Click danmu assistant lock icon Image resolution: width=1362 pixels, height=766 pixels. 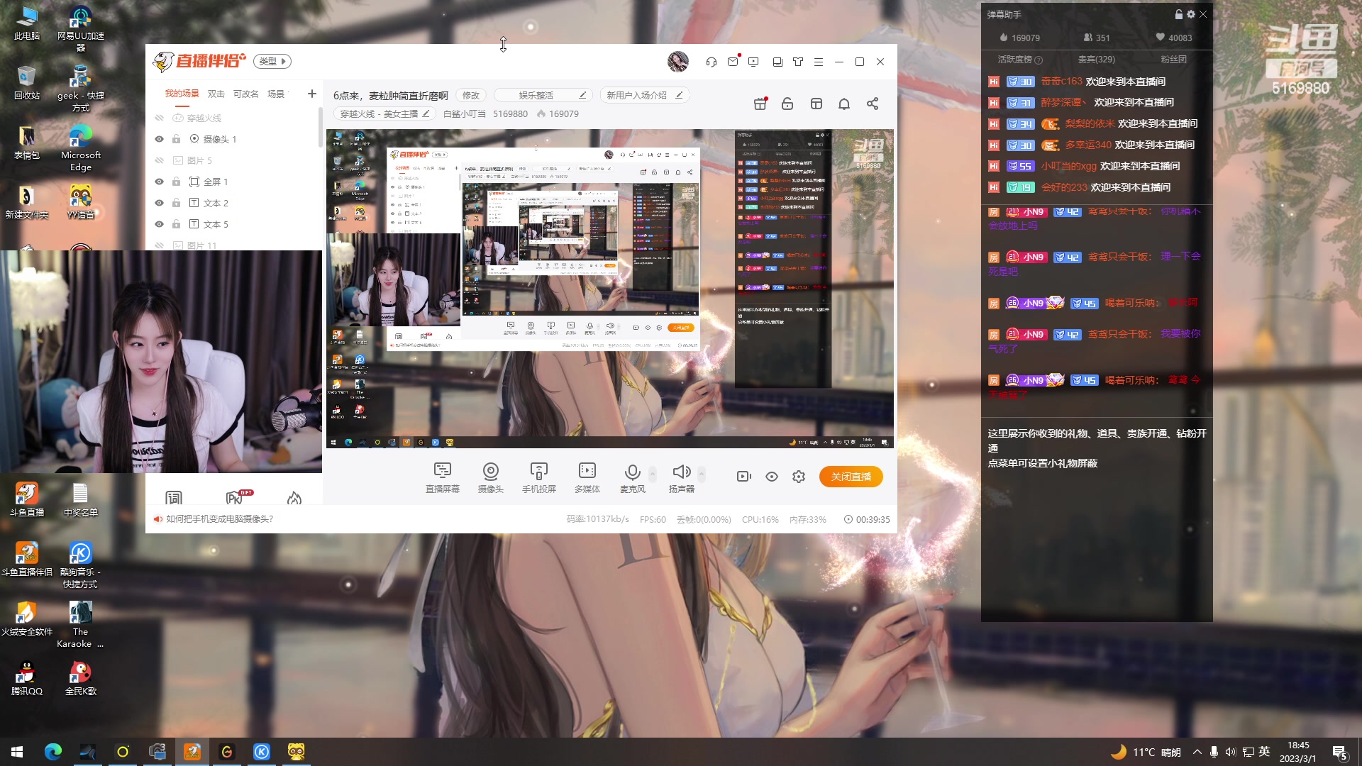[x=1179, y=14]
